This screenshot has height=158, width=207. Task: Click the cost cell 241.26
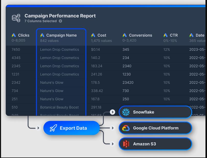pyautogui.click(x=97, y=74)
